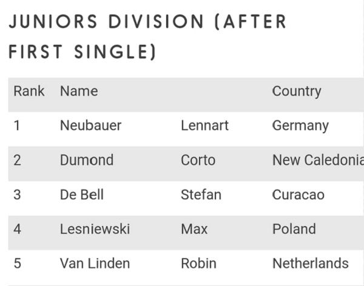Select the first name Stefan

(x=201, y=195)
